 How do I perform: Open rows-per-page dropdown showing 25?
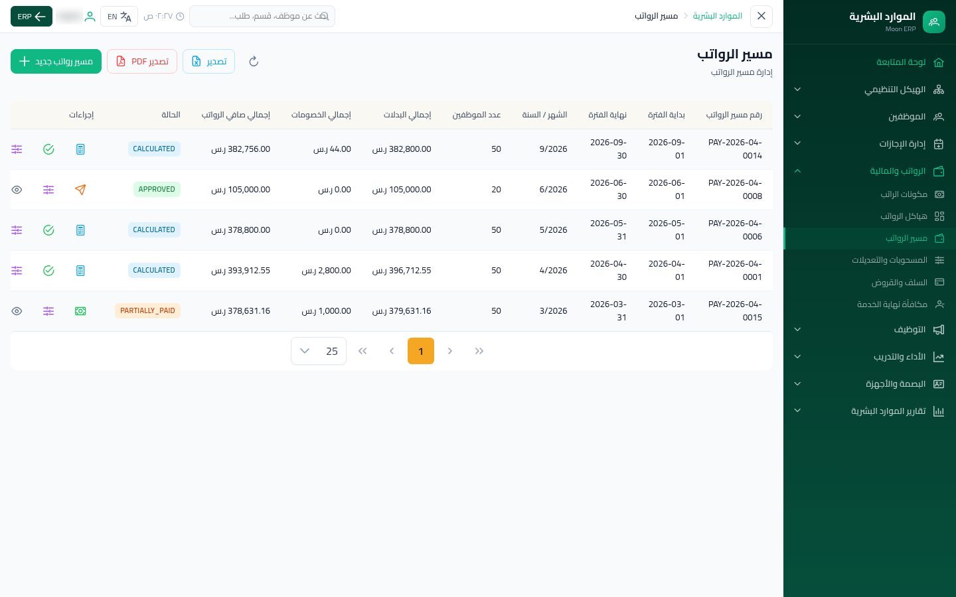coord(319,351)
